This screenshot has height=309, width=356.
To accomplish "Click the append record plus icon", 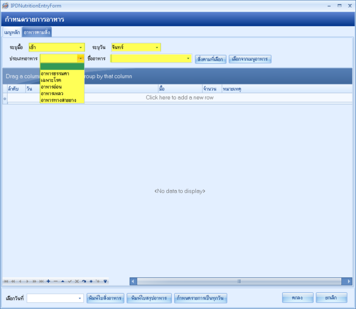I will point(48,281).
